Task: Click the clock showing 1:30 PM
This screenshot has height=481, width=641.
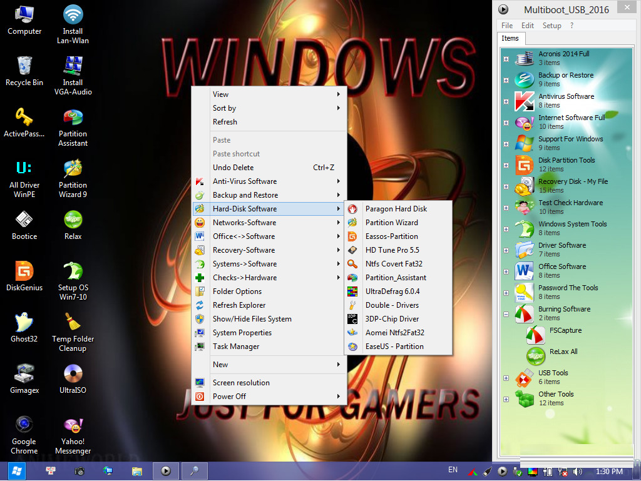Action: pyautogui.click(x=609, y=472)
